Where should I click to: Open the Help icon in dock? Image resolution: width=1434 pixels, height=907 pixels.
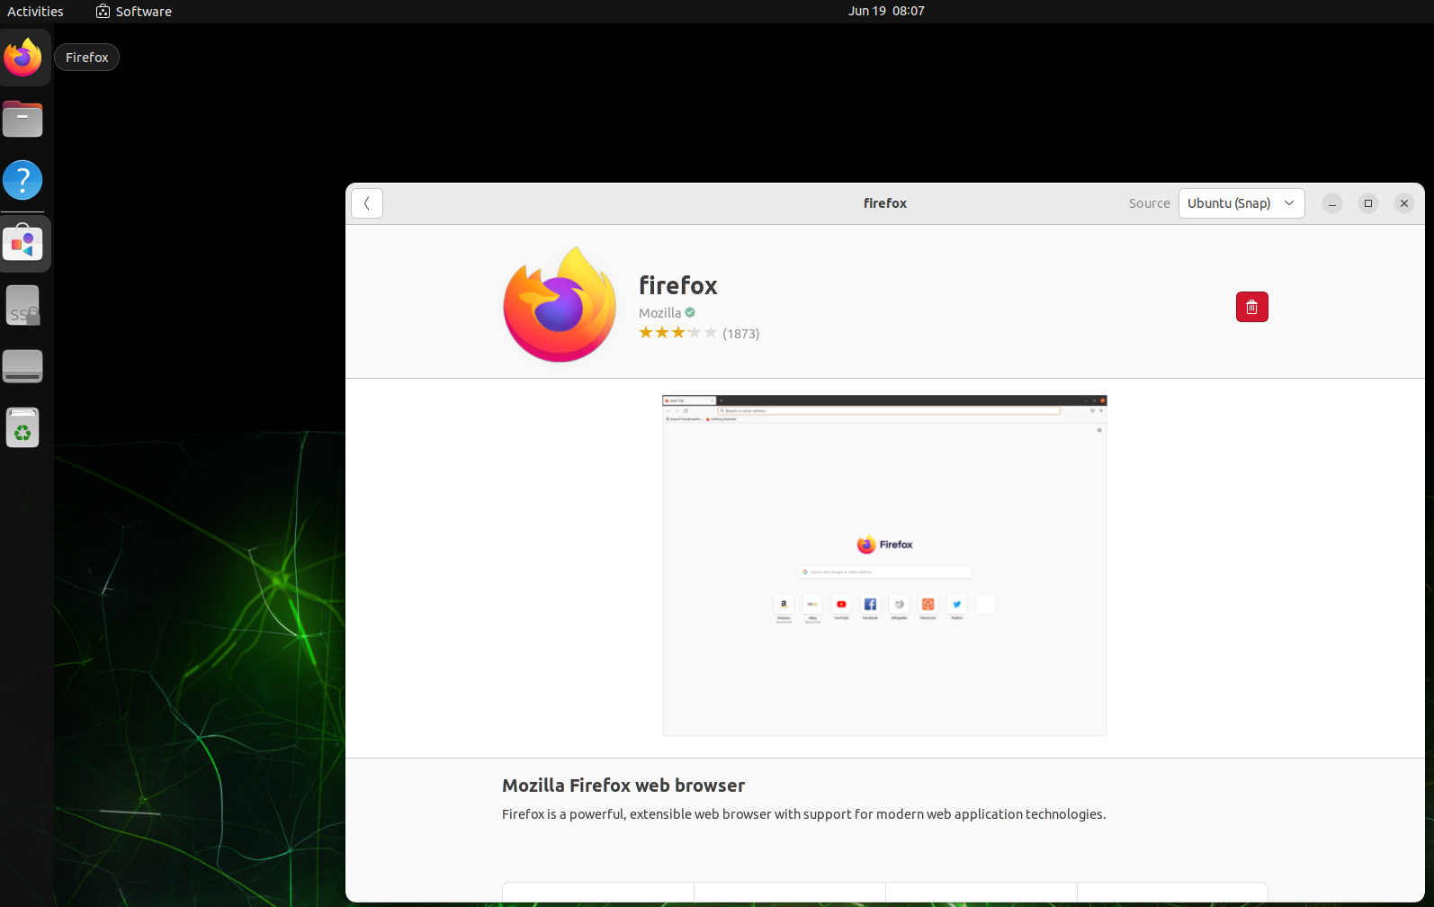tap(22, 180)
